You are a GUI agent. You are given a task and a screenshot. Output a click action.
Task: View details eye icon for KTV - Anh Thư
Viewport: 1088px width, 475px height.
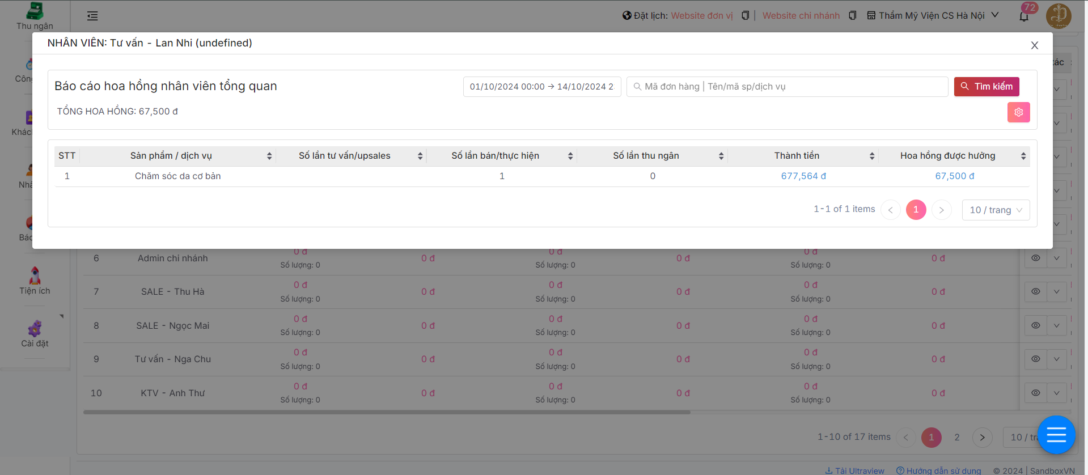pos(1035,393)
